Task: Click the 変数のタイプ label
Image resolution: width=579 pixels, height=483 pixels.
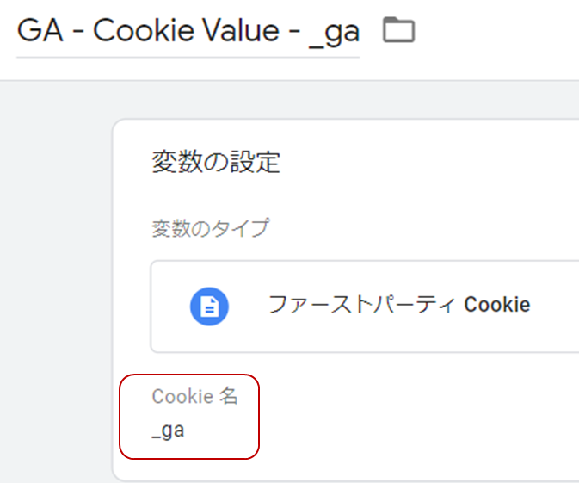Action: pyautogui.click(x=210, y=228)
